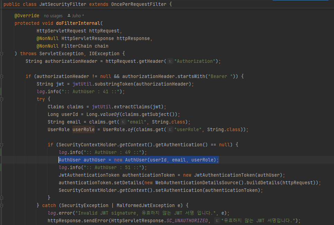This screenshot has height=225, width=334.
Task: Open the 'no usages' inlay hint
Action: (53, 16)
